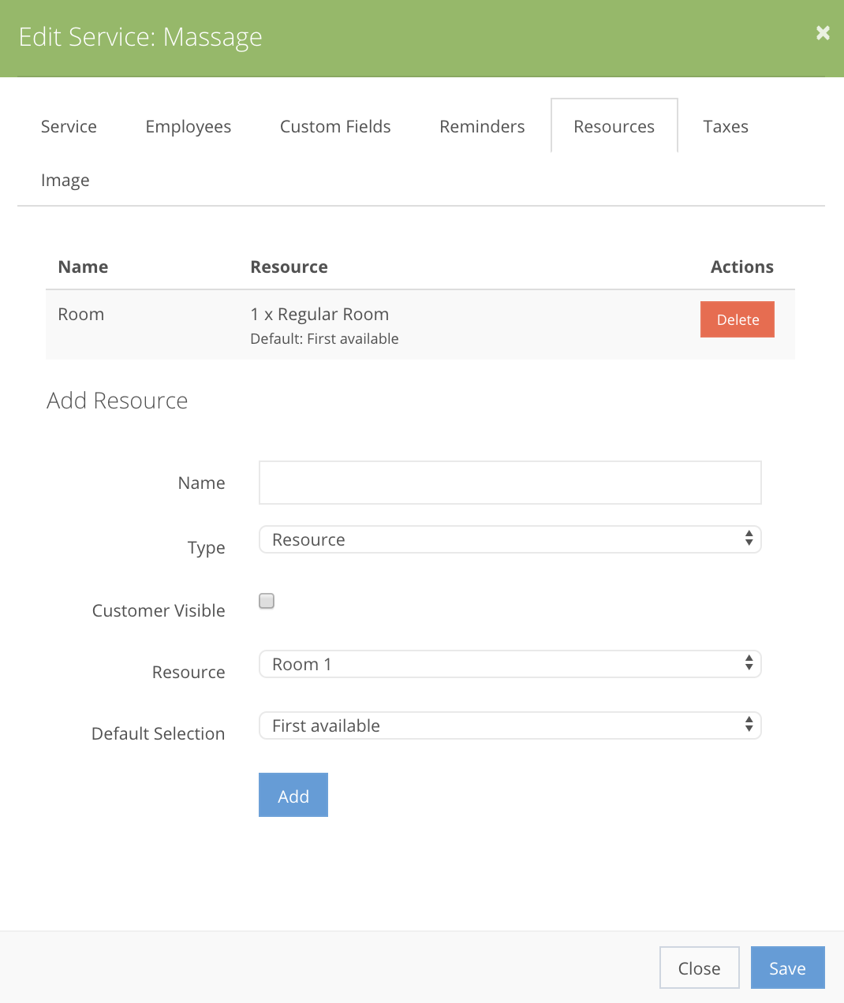The height and width of the screenshot is (1003, 844).
Task: Switch to the Custom Fields tab
Action: click(x=334, y=126)
